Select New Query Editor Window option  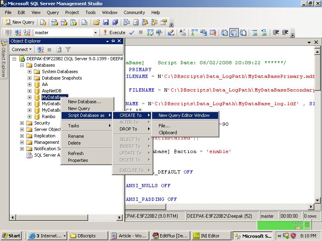pos(184,115)
